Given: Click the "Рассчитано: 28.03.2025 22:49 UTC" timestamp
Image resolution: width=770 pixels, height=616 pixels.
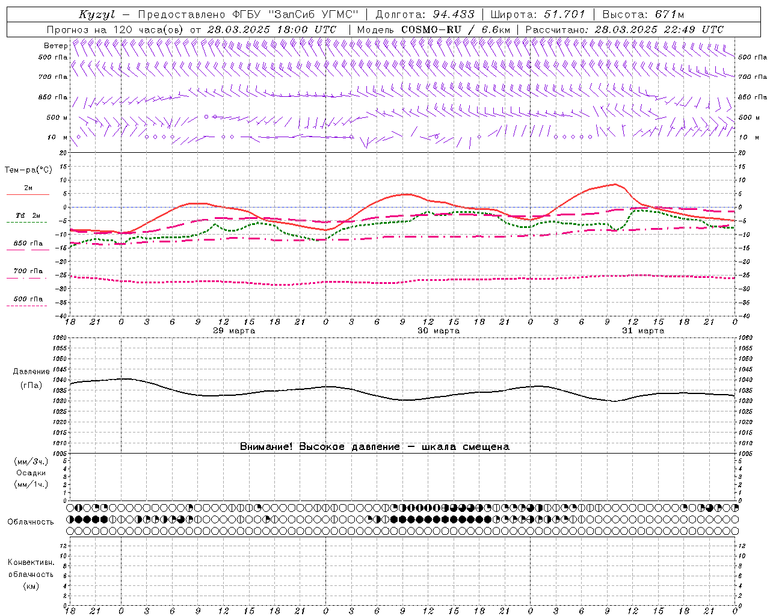Looking at the screenshot, I should [x=624, y=29].
